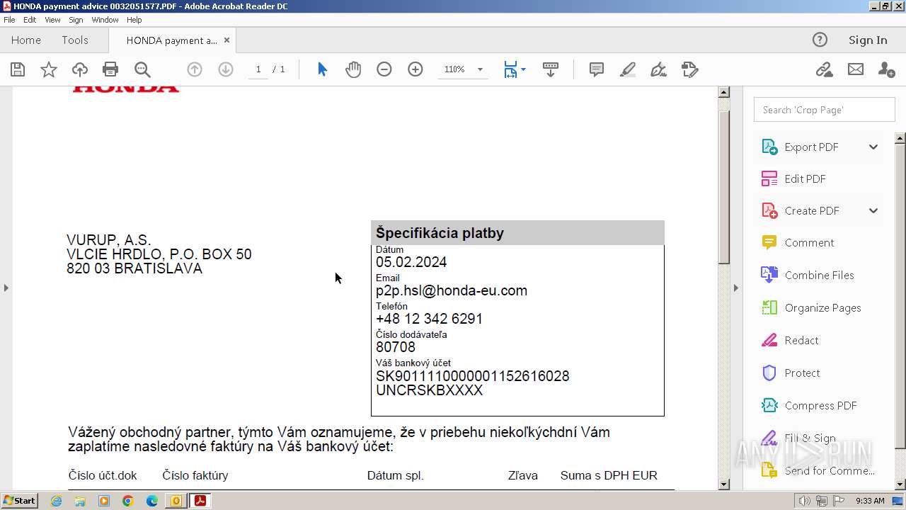This screenshot has height=510, width=906.
Task: Open the Help question mark icon
Action: point(820,40)
